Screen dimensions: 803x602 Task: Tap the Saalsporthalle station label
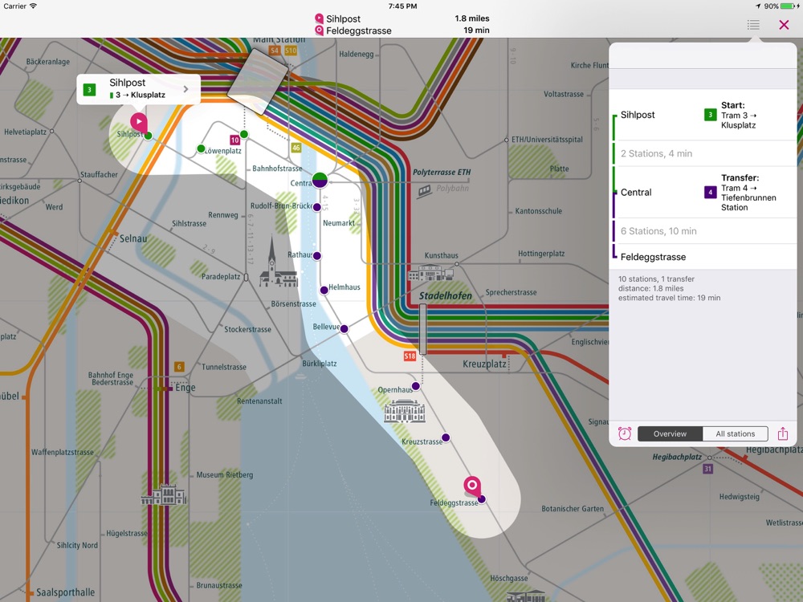[66, 593]
